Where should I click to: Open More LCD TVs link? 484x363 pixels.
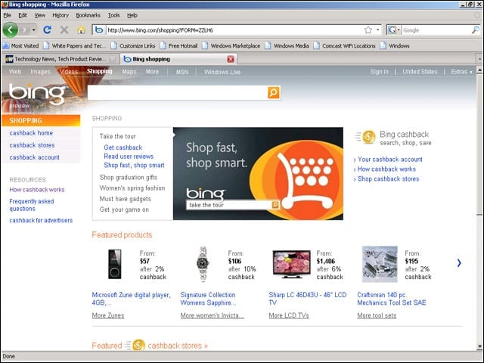(289, 315)
